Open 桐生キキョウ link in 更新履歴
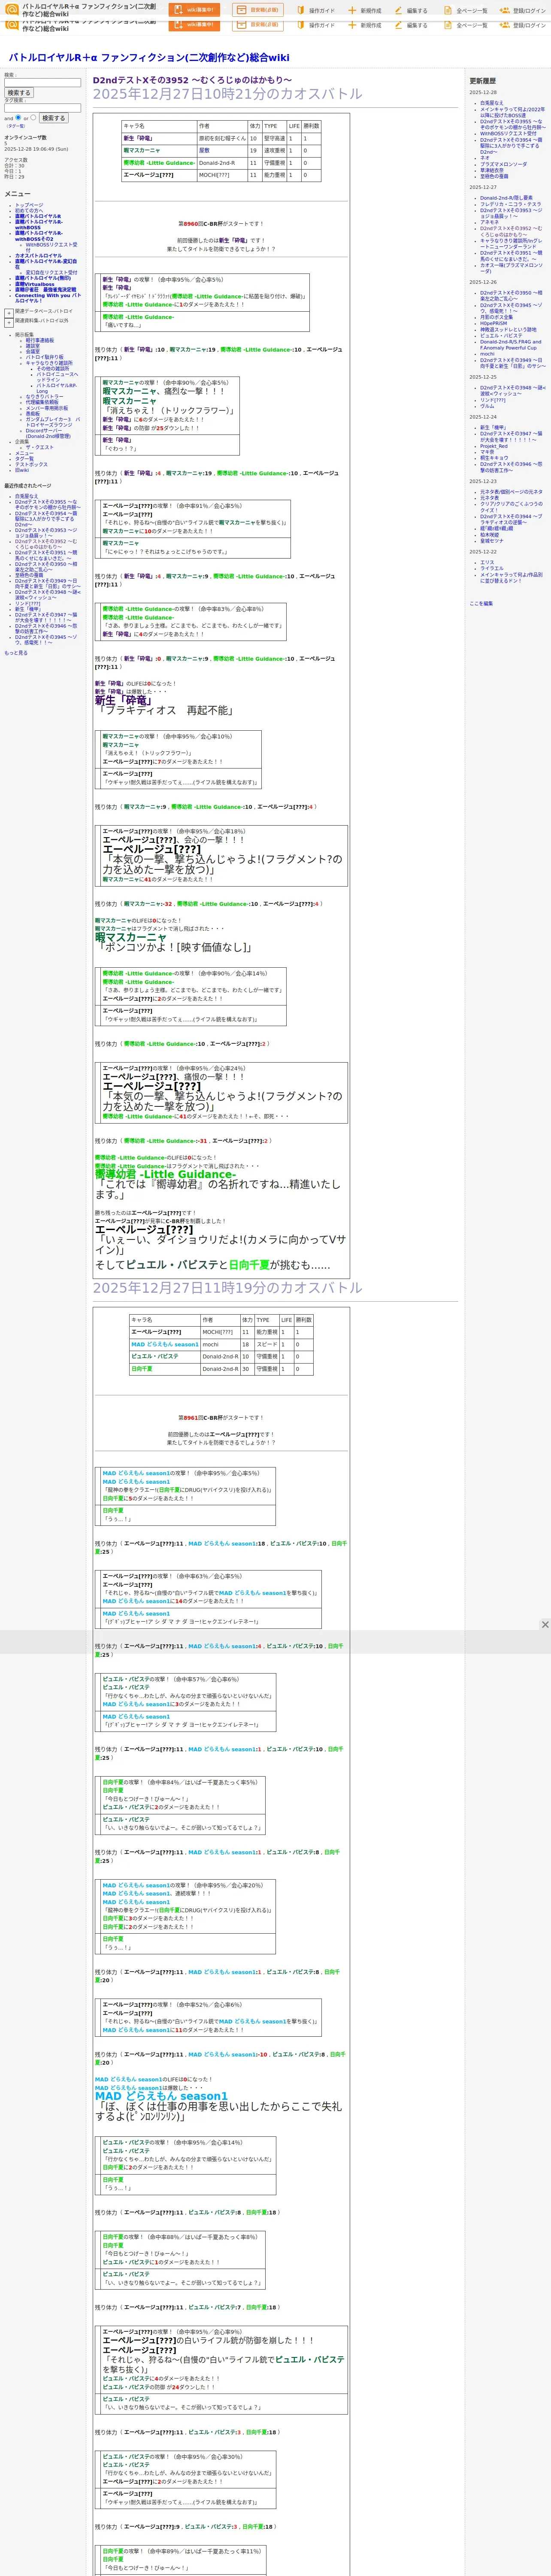 coord(494,458)
